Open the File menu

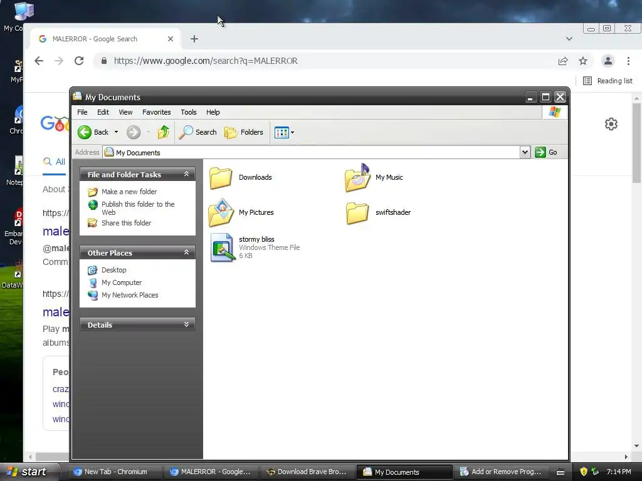click(82, 112)
